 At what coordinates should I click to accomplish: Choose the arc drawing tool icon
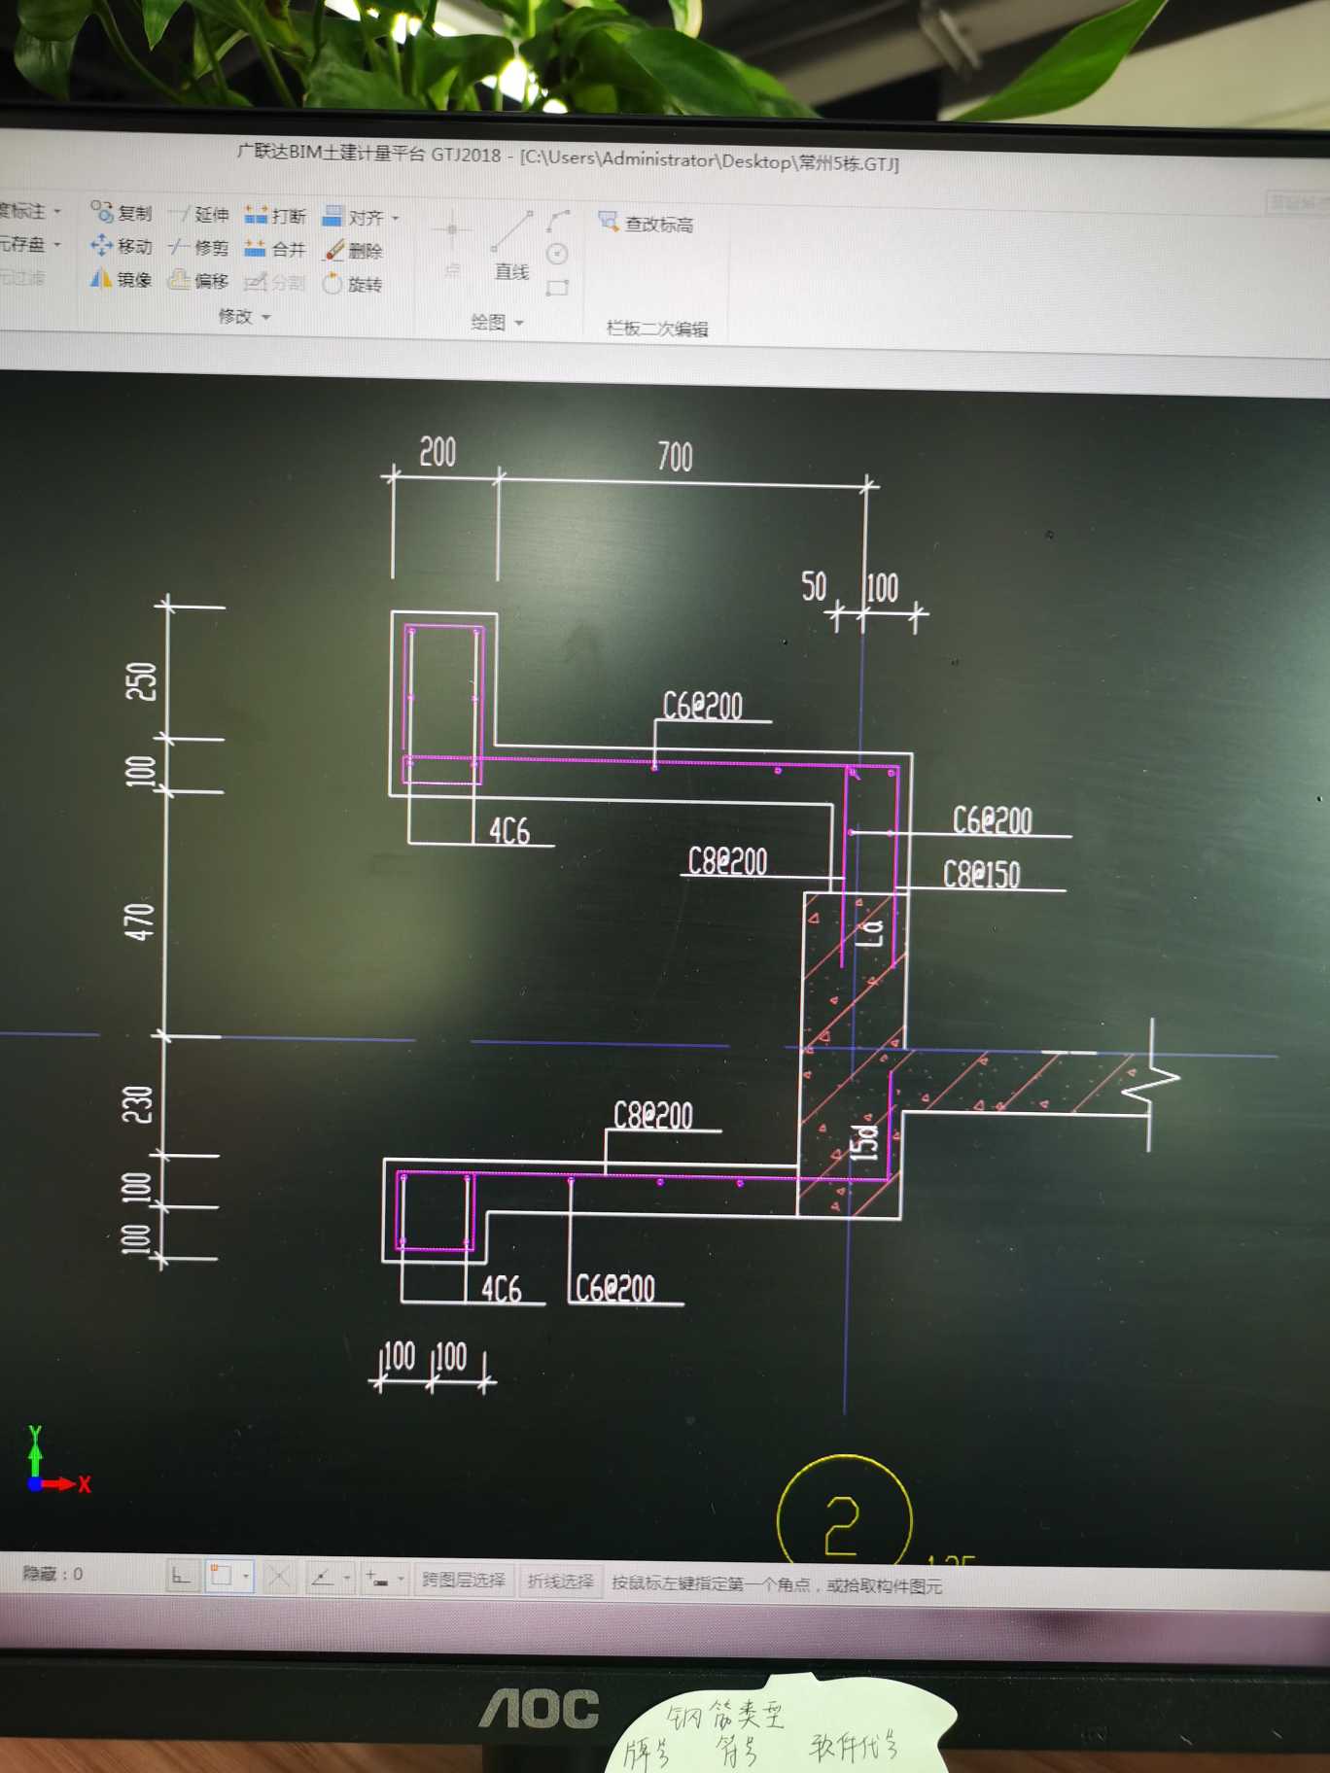(x=558, y=222)
